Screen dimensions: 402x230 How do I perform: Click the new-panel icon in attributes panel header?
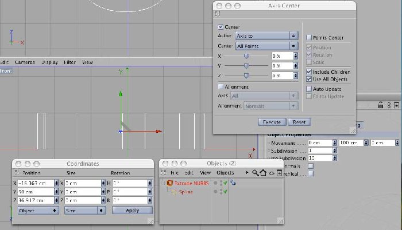click(x=397, y=105)
